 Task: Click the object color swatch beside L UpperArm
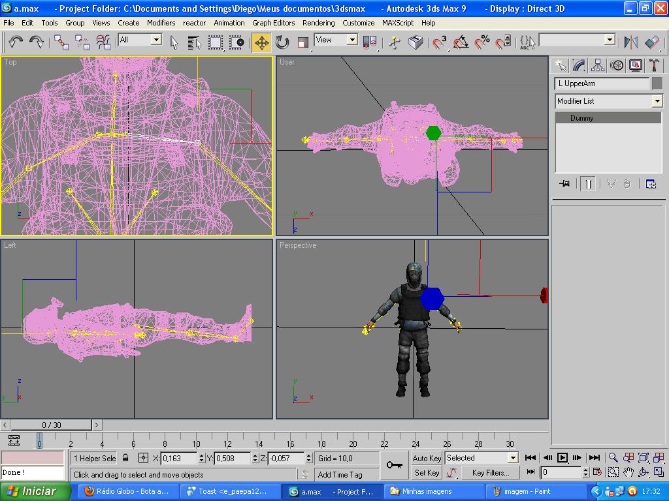(657, 83)
